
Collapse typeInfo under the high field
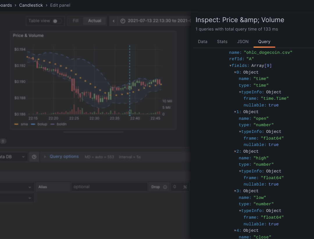click(x=240, y=171)
